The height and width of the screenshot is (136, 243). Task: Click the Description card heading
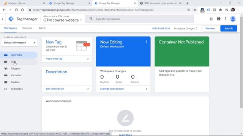pyautogui.click(x=57, y=72)
